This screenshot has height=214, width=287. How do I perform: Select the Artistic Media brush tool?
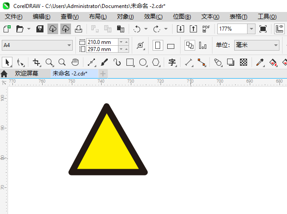[x=104, y=62]
